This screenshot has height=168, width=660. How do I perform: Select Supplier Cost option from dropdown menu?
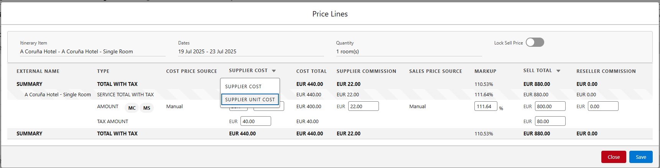[x=243, y=87]
